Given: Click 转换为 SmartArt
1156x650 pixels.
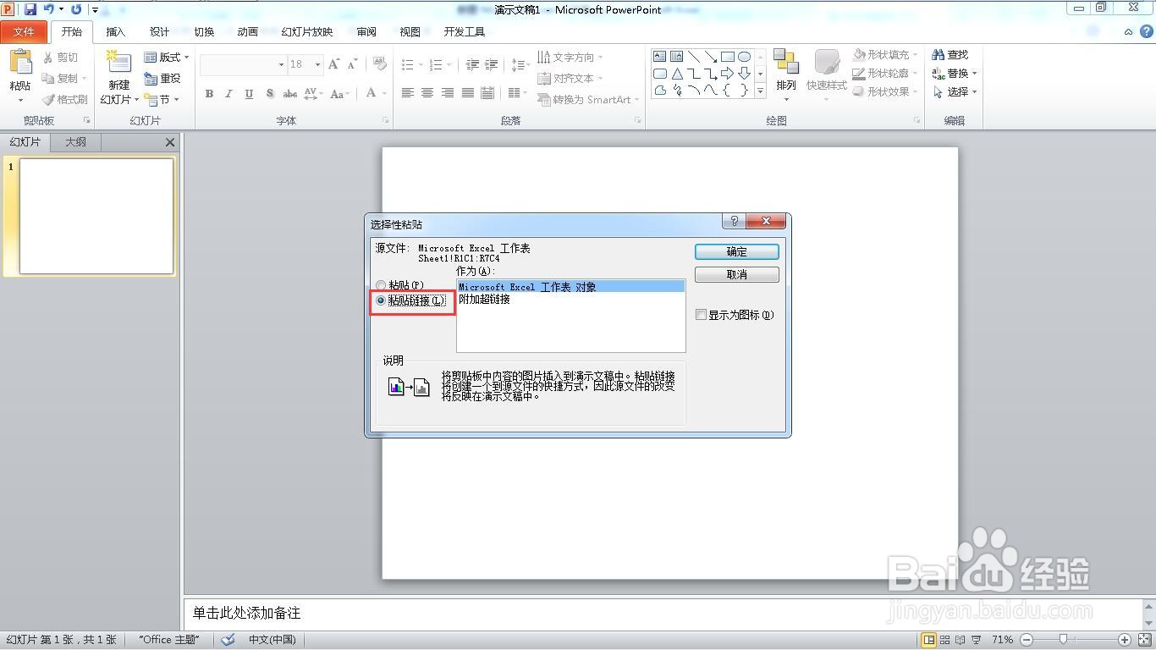Looking at the screenshot, I should (x=588, y=100).
